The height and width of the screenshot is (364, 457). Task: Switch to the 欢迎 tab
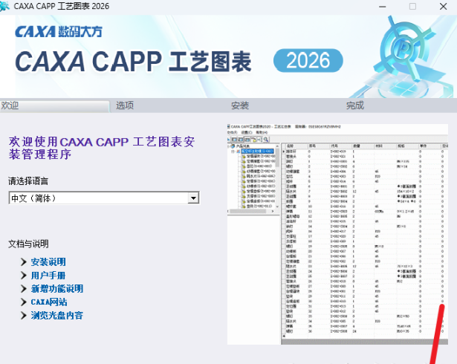click(x=10, y=105)
